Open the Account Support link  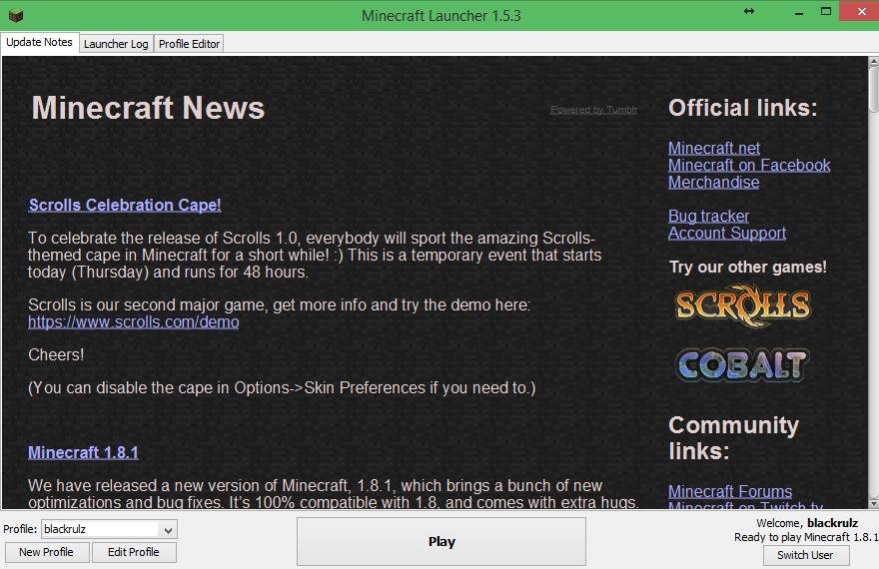coord(727,233)
